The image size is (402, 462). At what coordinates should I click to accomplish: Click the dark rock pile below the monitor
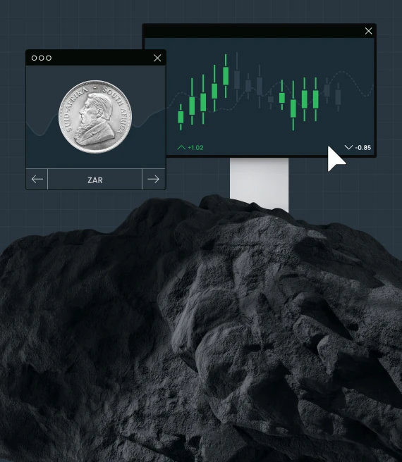201,330
